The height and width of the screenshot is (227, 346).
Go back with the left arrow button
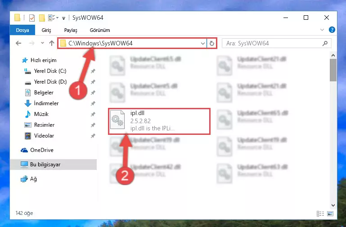click(18, 43)
